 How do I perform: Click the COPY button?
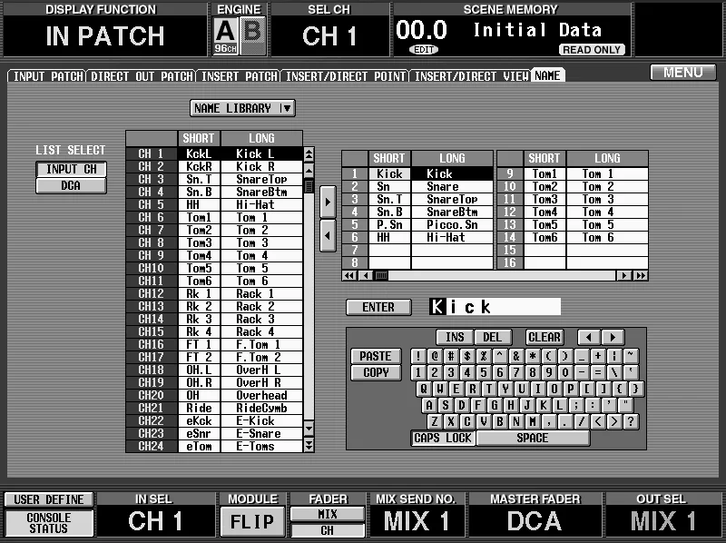(376, 373)
